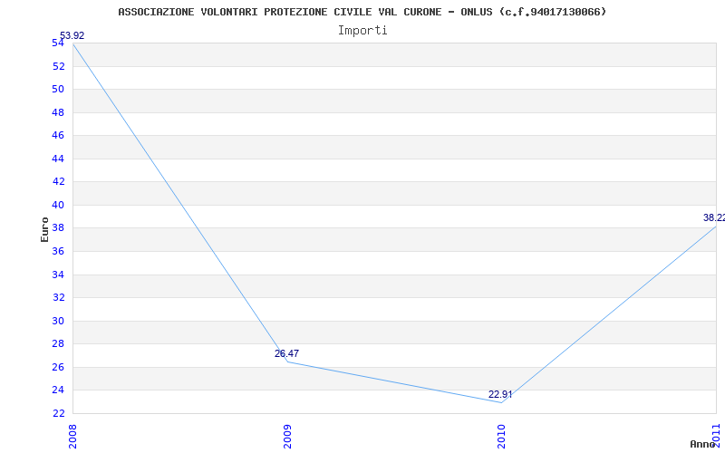Click the 30 value on y-axis

(58, 321)
